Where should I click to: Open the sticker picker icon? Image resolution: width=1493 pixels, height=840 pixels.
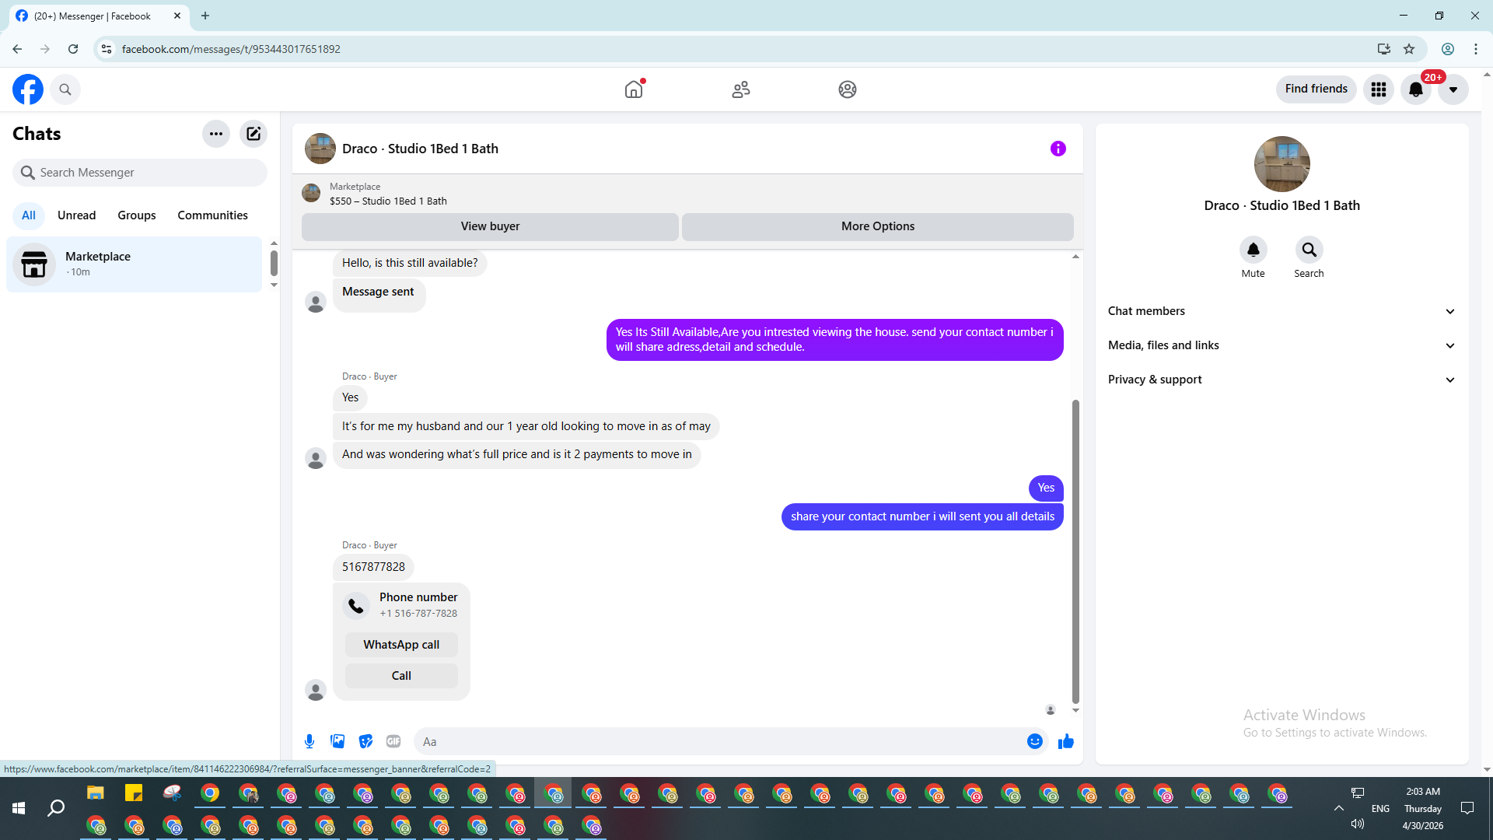point(365,741)
